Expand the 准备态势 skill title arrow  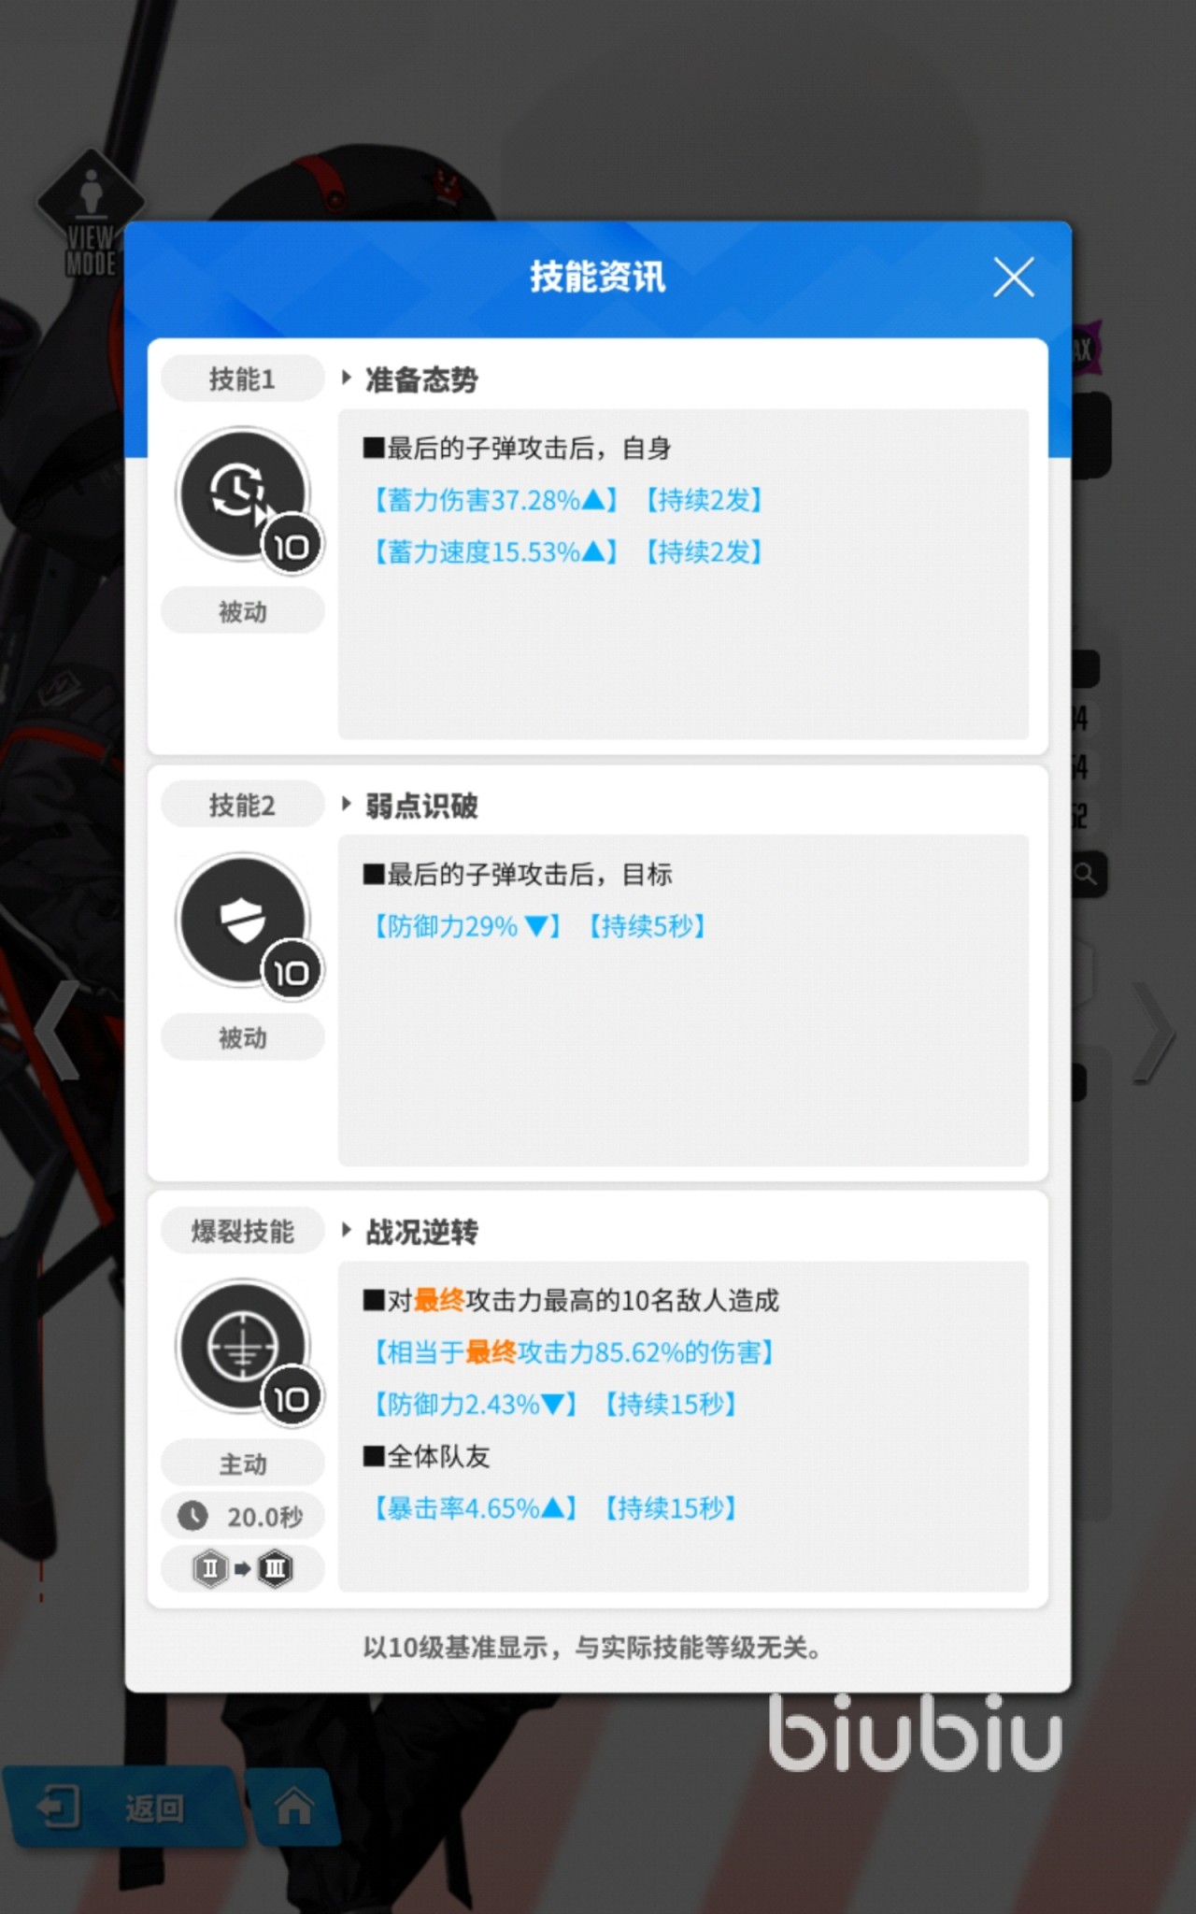pos(347,379)
